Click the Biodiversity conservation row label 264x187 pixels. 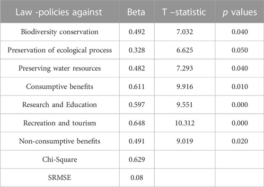[x=60, y=32]
